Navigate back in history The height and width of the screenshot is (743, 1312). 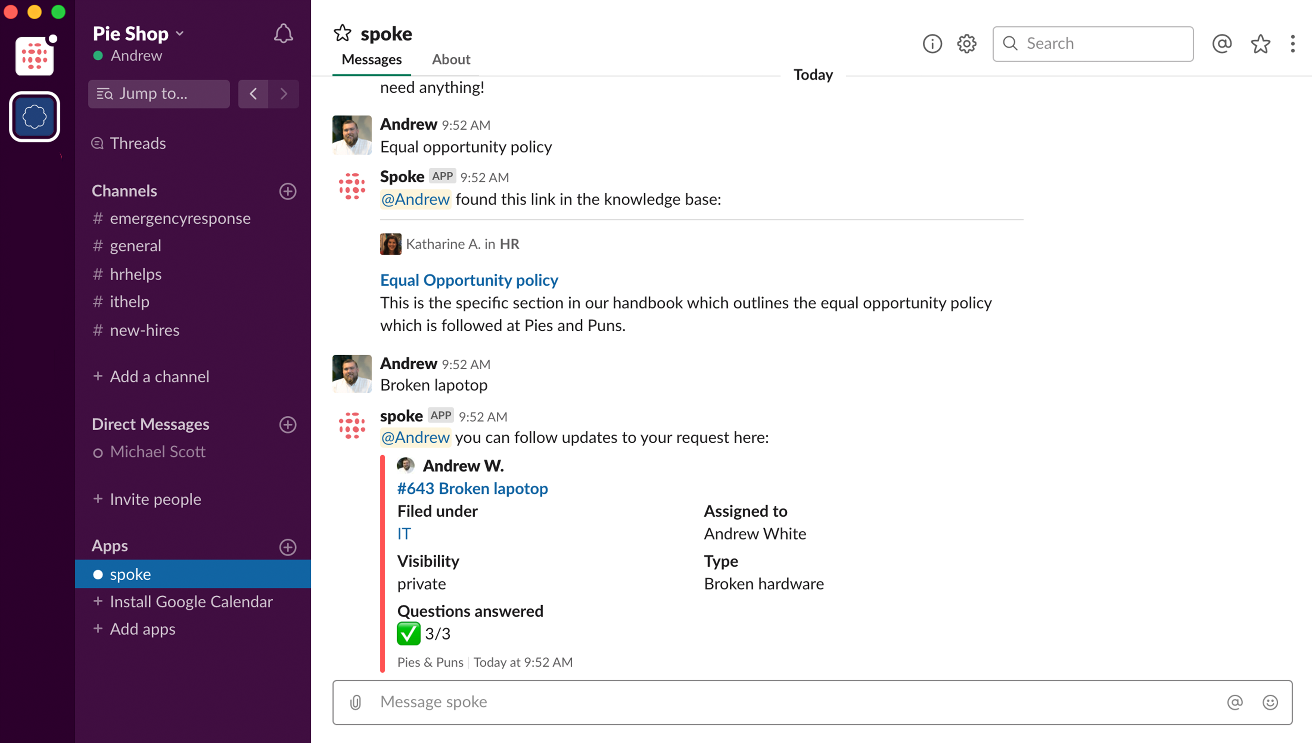click(x=253, y=94)
